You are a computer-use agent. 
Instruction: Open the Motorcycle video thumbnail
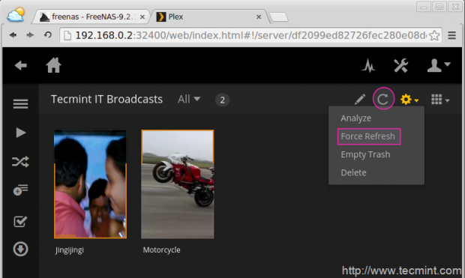(177, 184)
